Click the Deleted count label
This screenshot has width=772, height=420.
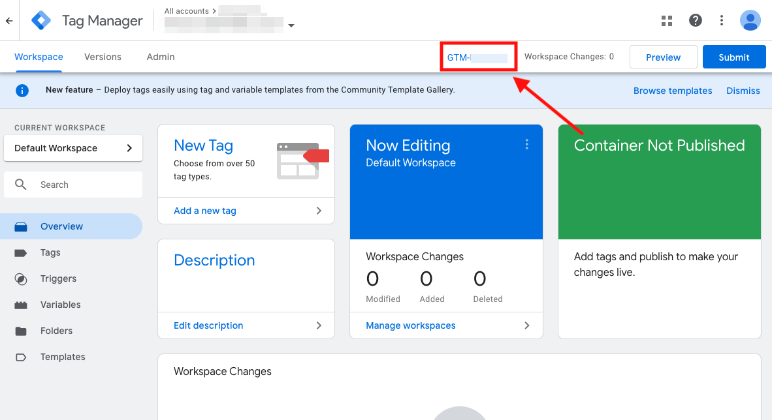[x=487, y=299]
